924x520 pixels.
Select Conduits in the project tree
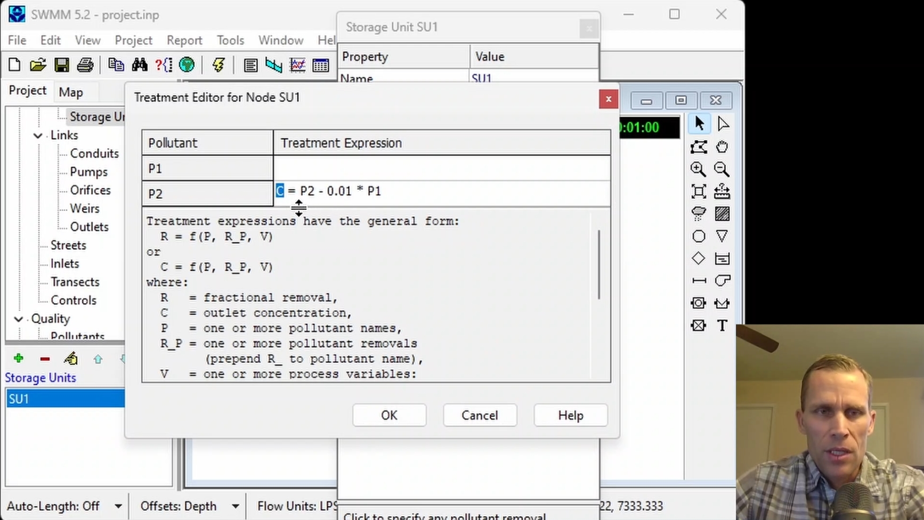(94, 153)
